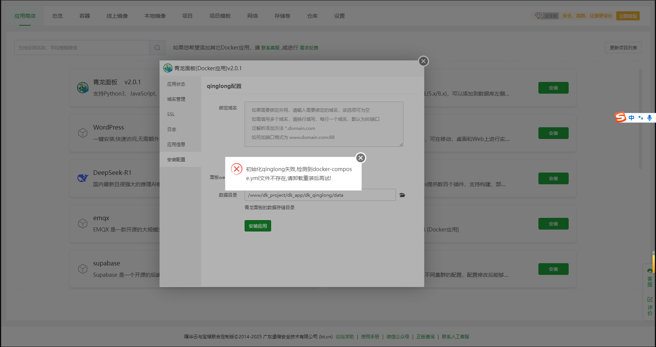Switch to 本地镜像 tab
656x347 pixels.
tap(155, 16)
